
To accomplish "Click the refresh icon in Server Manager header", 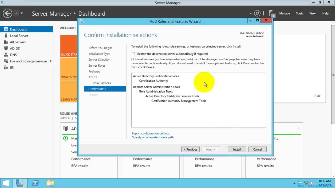I will 257,13.
